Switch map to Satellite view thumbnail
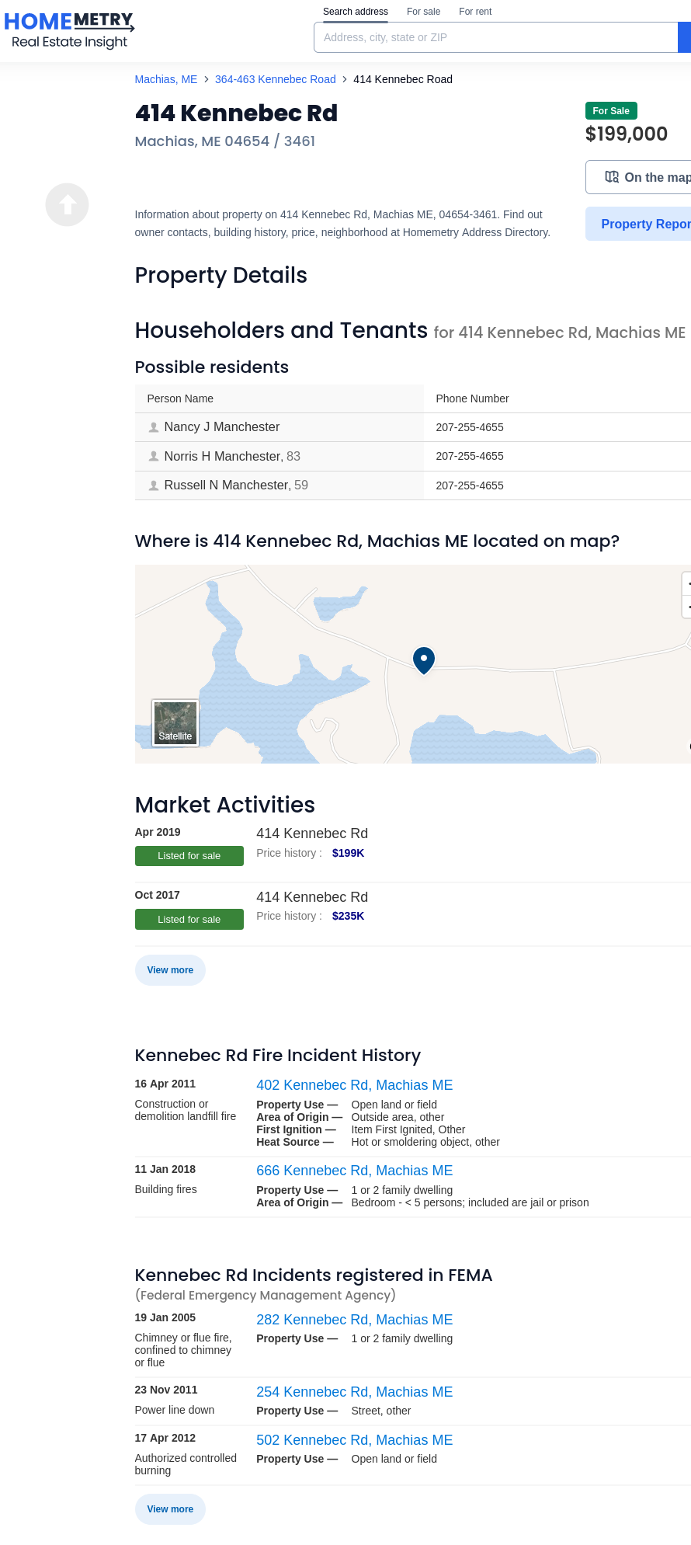This screenshot has height=1545, width=691. (175, 723)
